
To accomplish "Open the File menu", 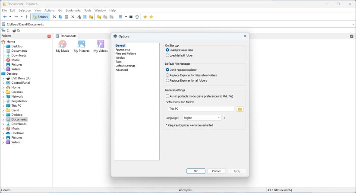I will [x=4, y=10].
